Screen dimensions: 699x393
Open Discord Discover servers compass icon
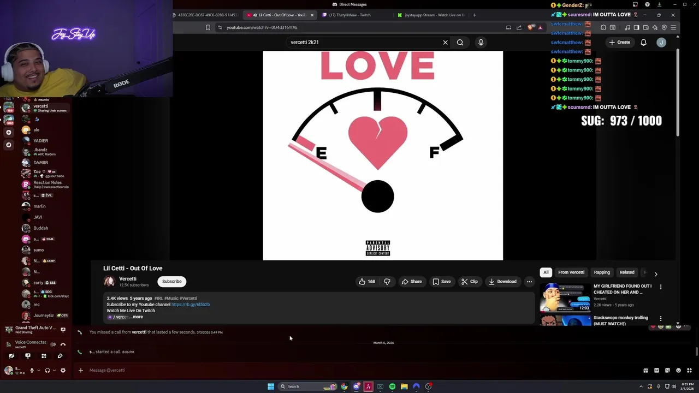point(8,145)
